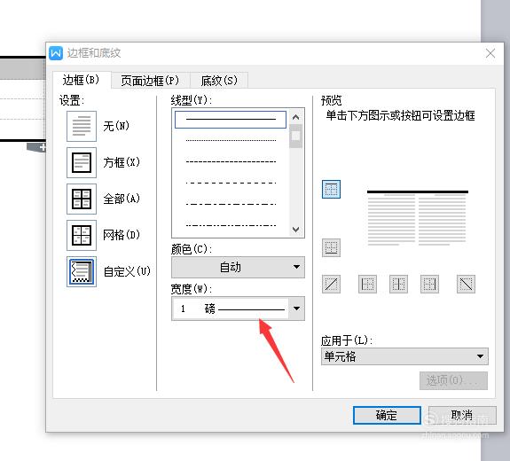The width and height of the screenshot is (510, 461).
Task: Click the border preview diagram
Action: 417,218
